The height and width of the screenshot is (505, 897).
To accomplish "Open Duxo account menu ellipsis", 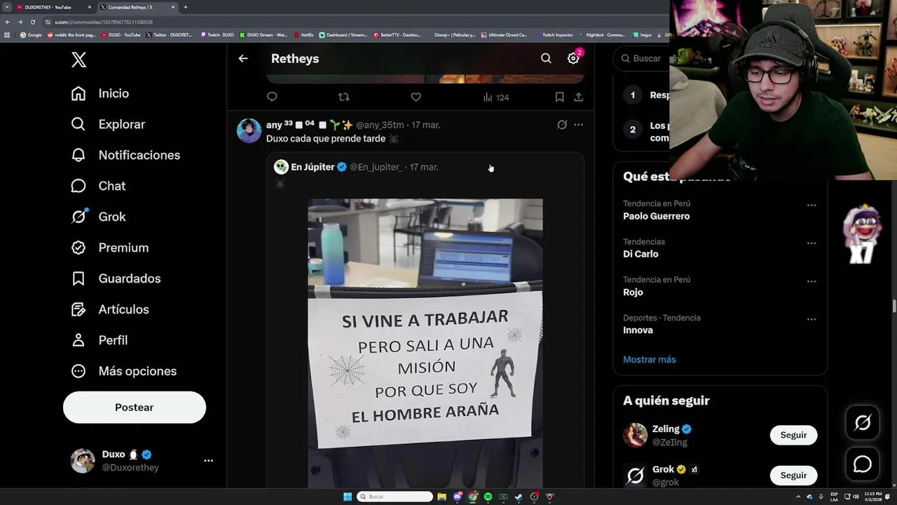I will 208,461.
